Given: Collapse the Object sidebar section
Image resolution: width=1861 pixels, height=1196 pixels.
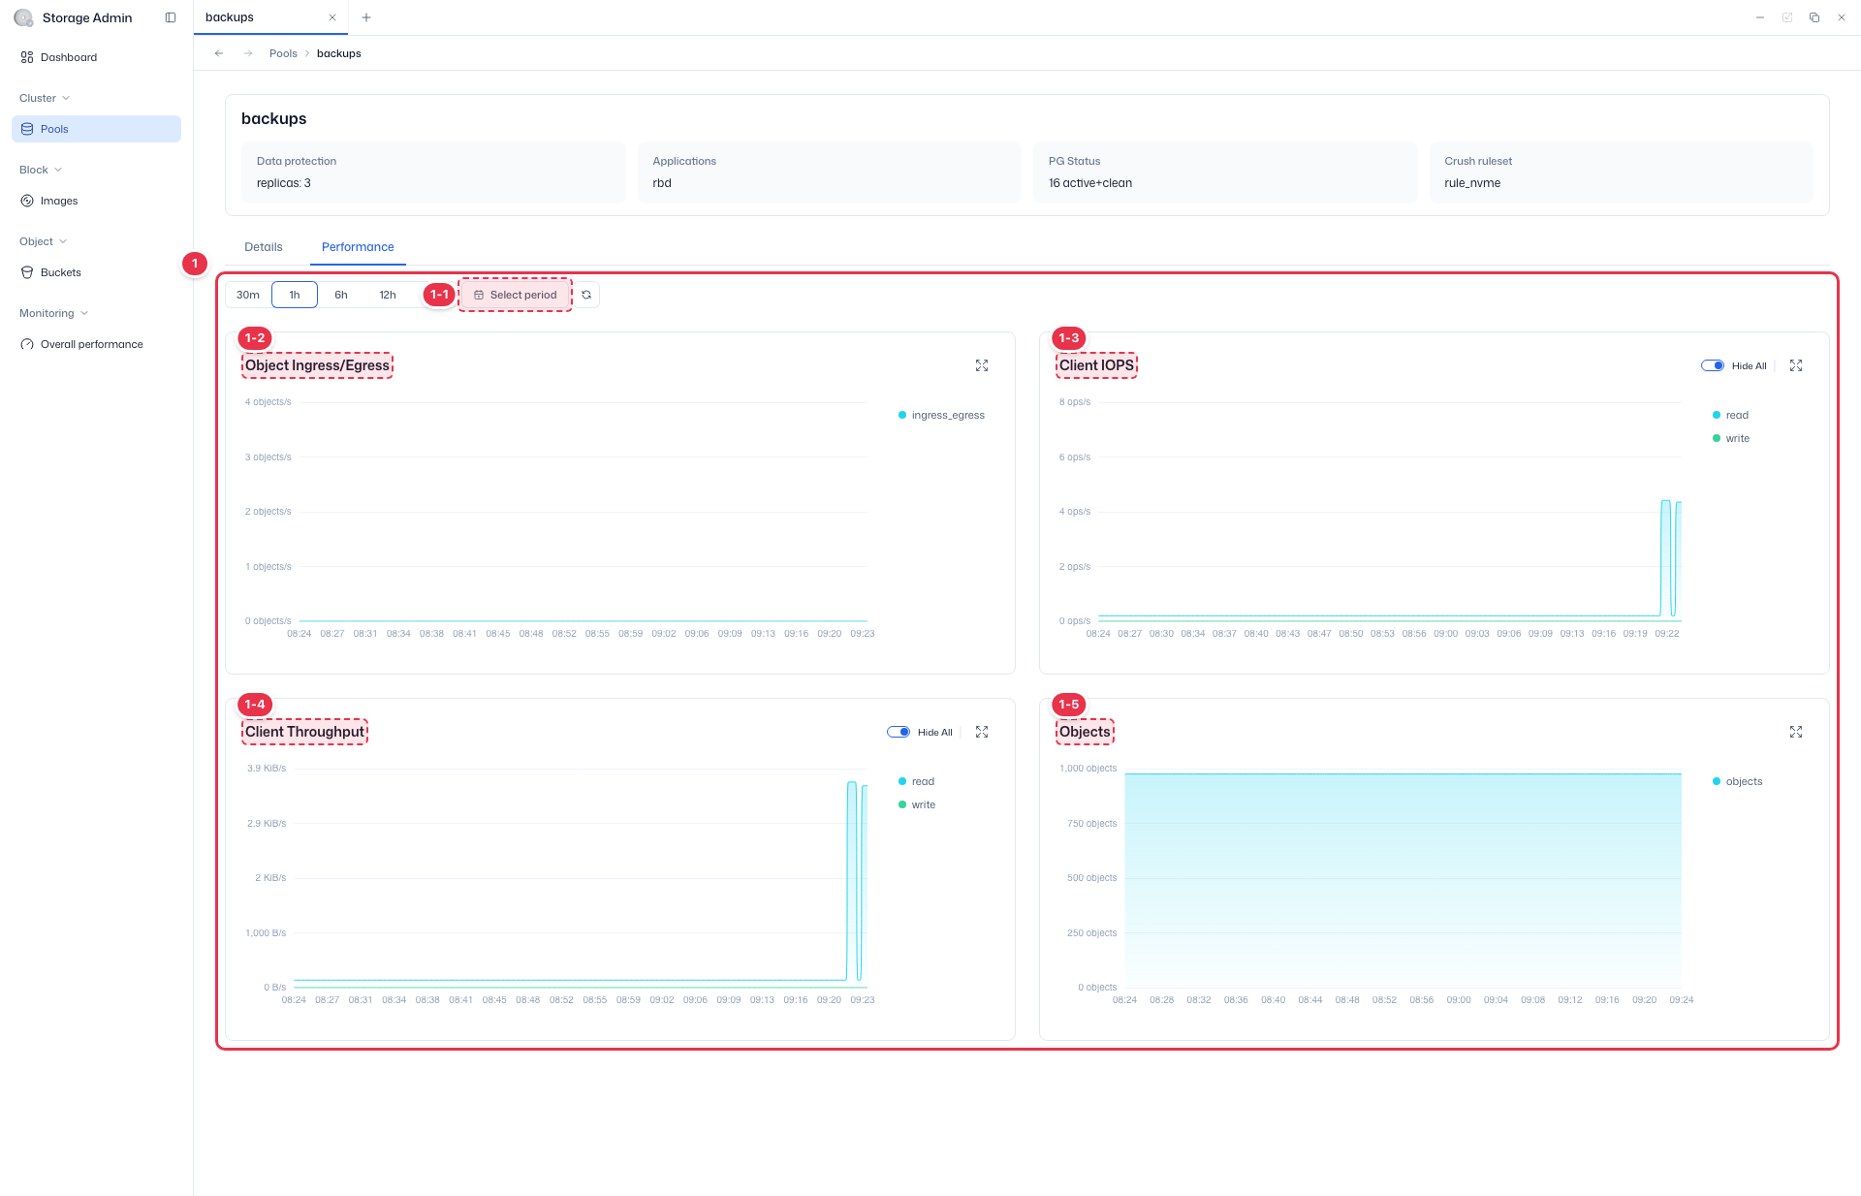Looking at the screenshot, I should (x=43, y=241).
